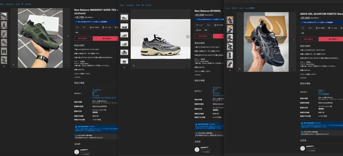The height and width of the screenshot is (156, 343).
Task: Click 分けて支払う on the ASICS listing
Action: tap(308, 39)
